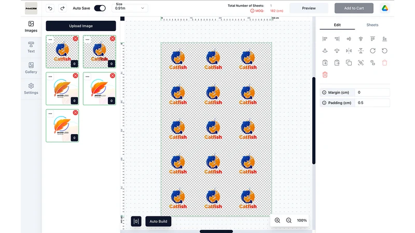
Task: Click the Padding (cm) input field
Action: click(372, 103)
